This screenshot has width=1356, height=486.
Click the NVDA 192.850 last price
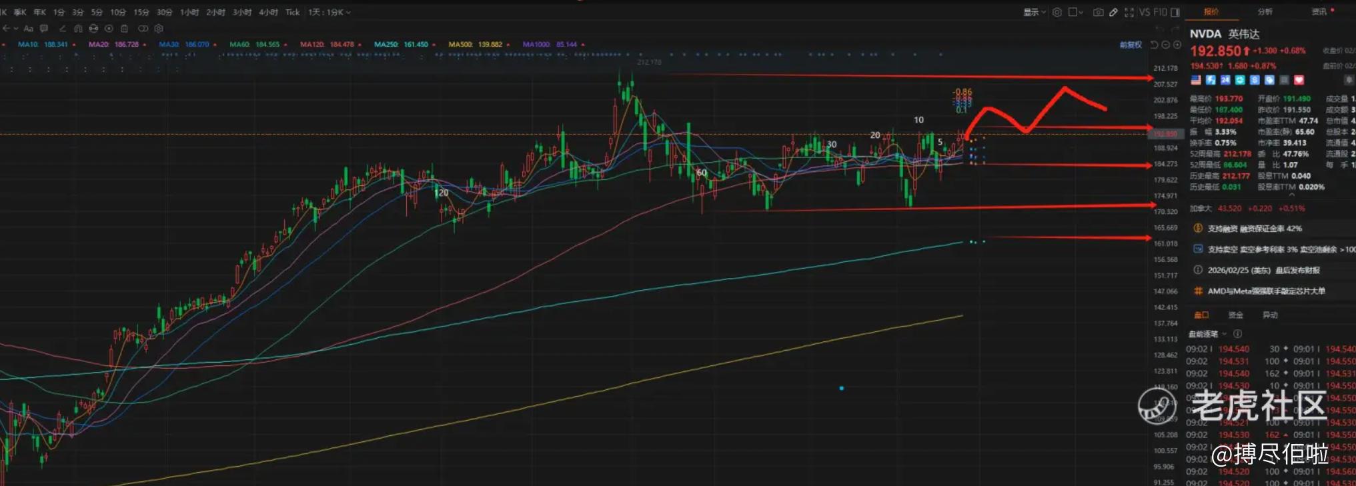pyautogui.click(x=1215, y=51)
